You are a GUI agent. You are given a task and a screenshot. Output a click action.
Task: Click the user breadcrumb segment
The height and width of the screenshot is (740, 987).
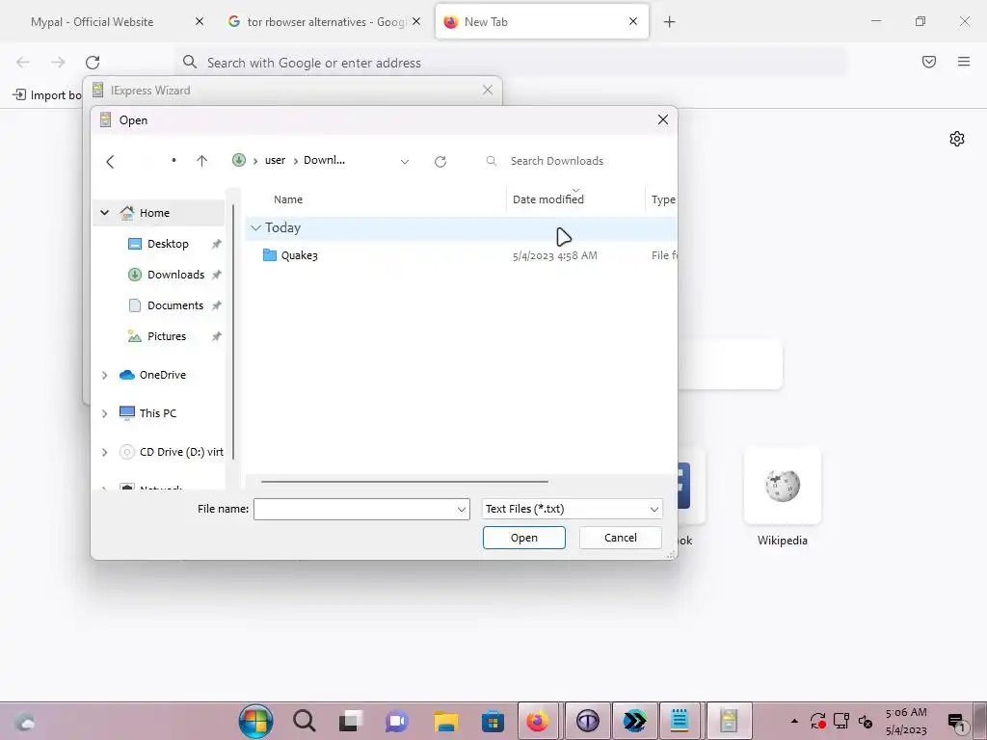[275, 160]
